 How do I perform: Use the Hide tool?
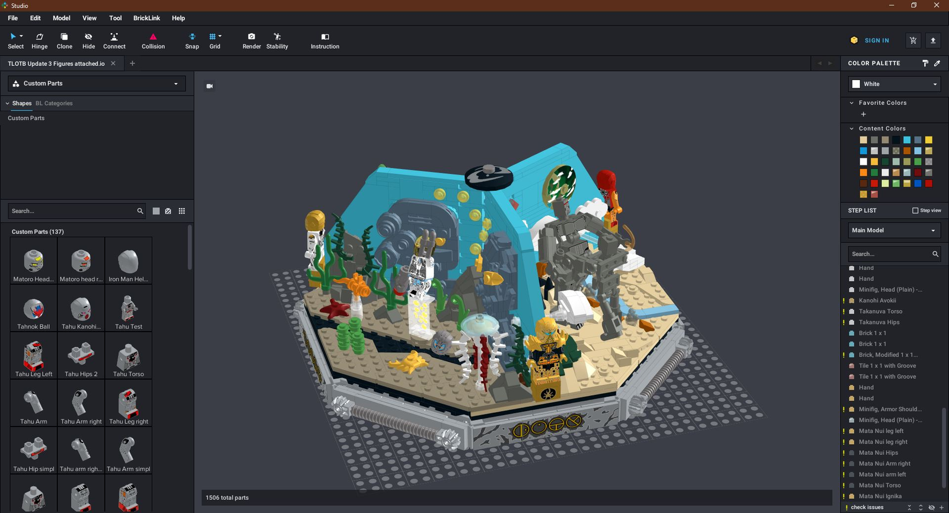point(88,41)
